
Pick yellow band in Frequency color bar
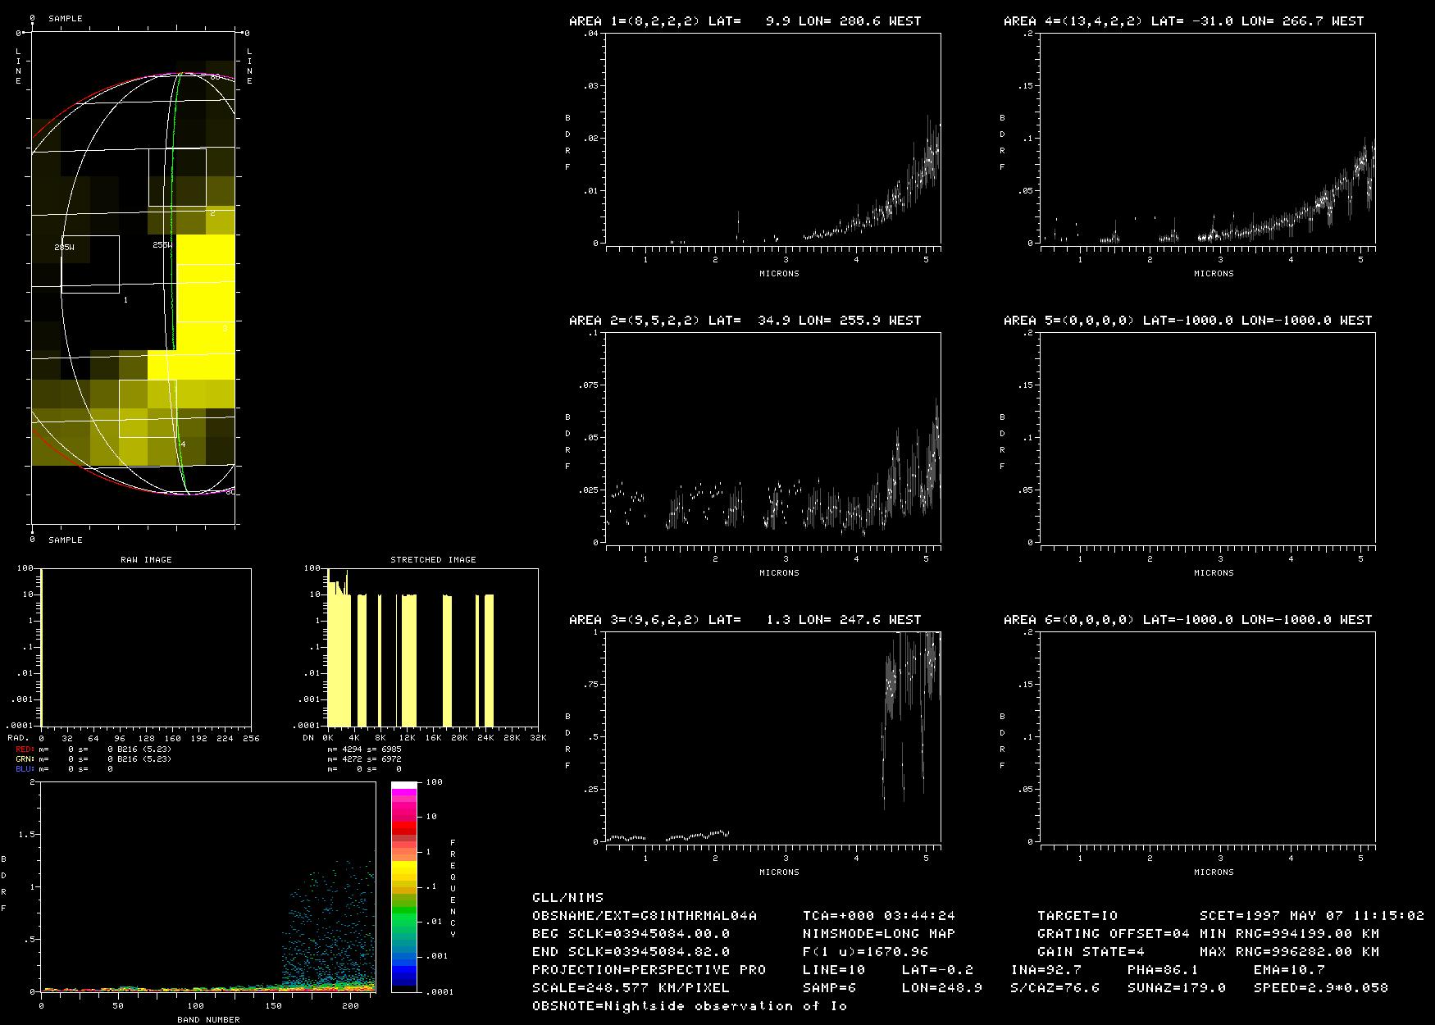403,869
